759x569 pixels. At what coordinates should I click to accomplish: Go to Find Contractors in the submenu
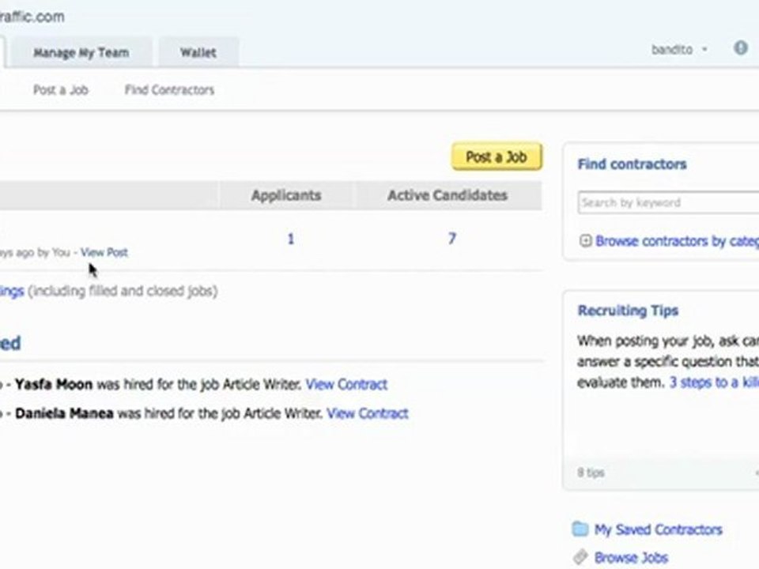click(x=169, y=90)
